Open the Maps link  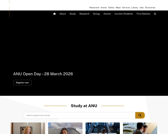(118, 8)
